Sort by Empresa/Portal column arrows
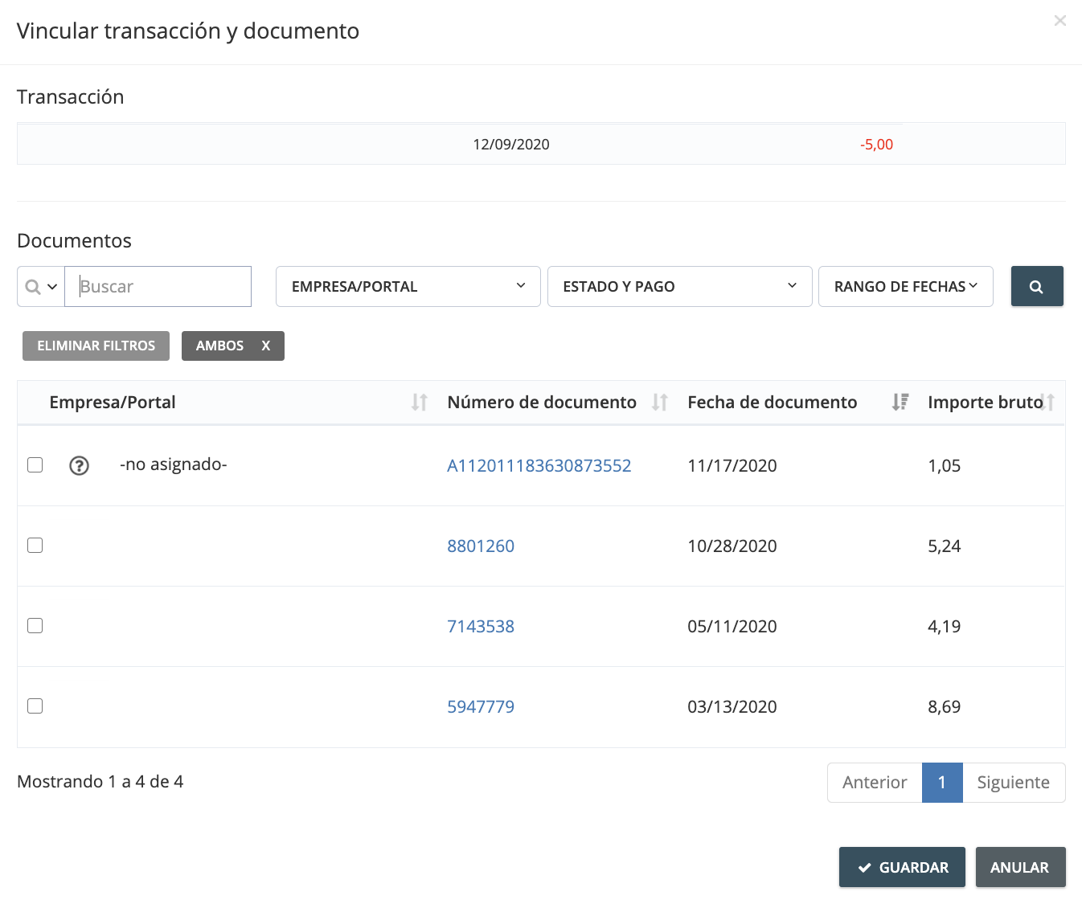Screen dimensions: 1082x904 pyautogui.click(x=420, y=402)
